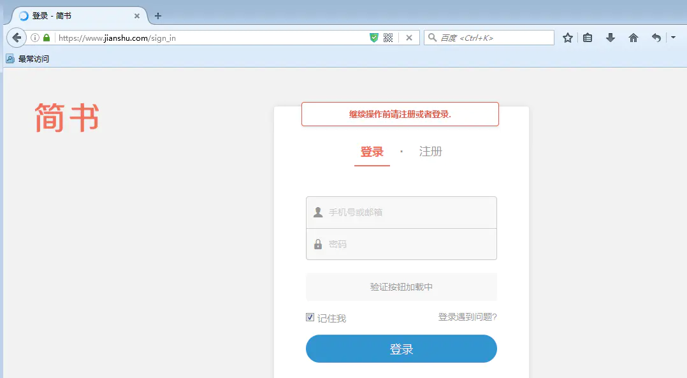Stop page loading with the X button
Viewport: 687px width, 378px height.
(409, 38)
